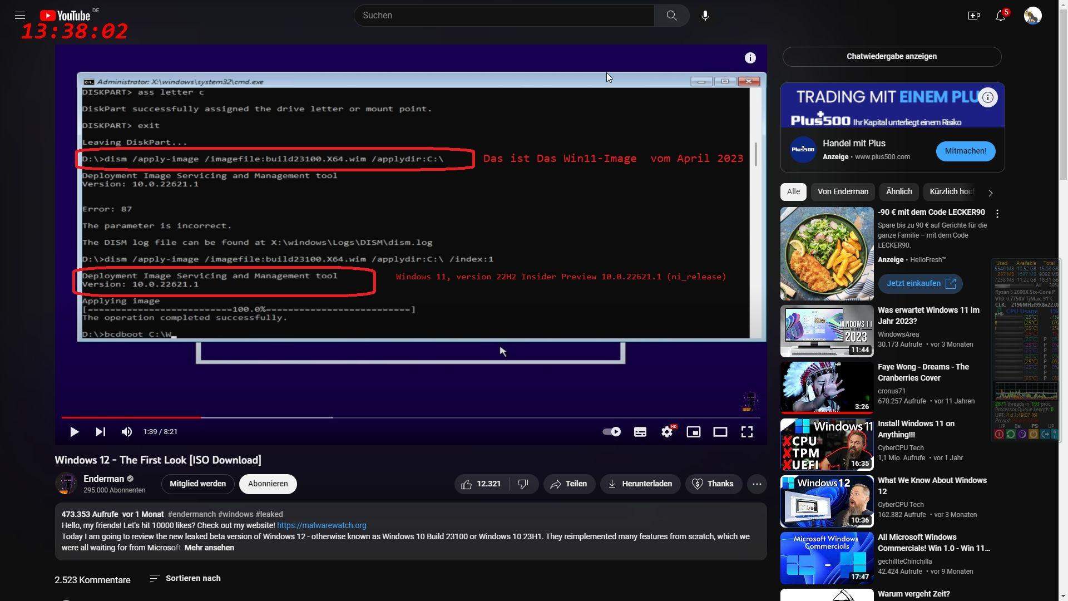
Task: Skip to the next video
Action: click(100, 431)
